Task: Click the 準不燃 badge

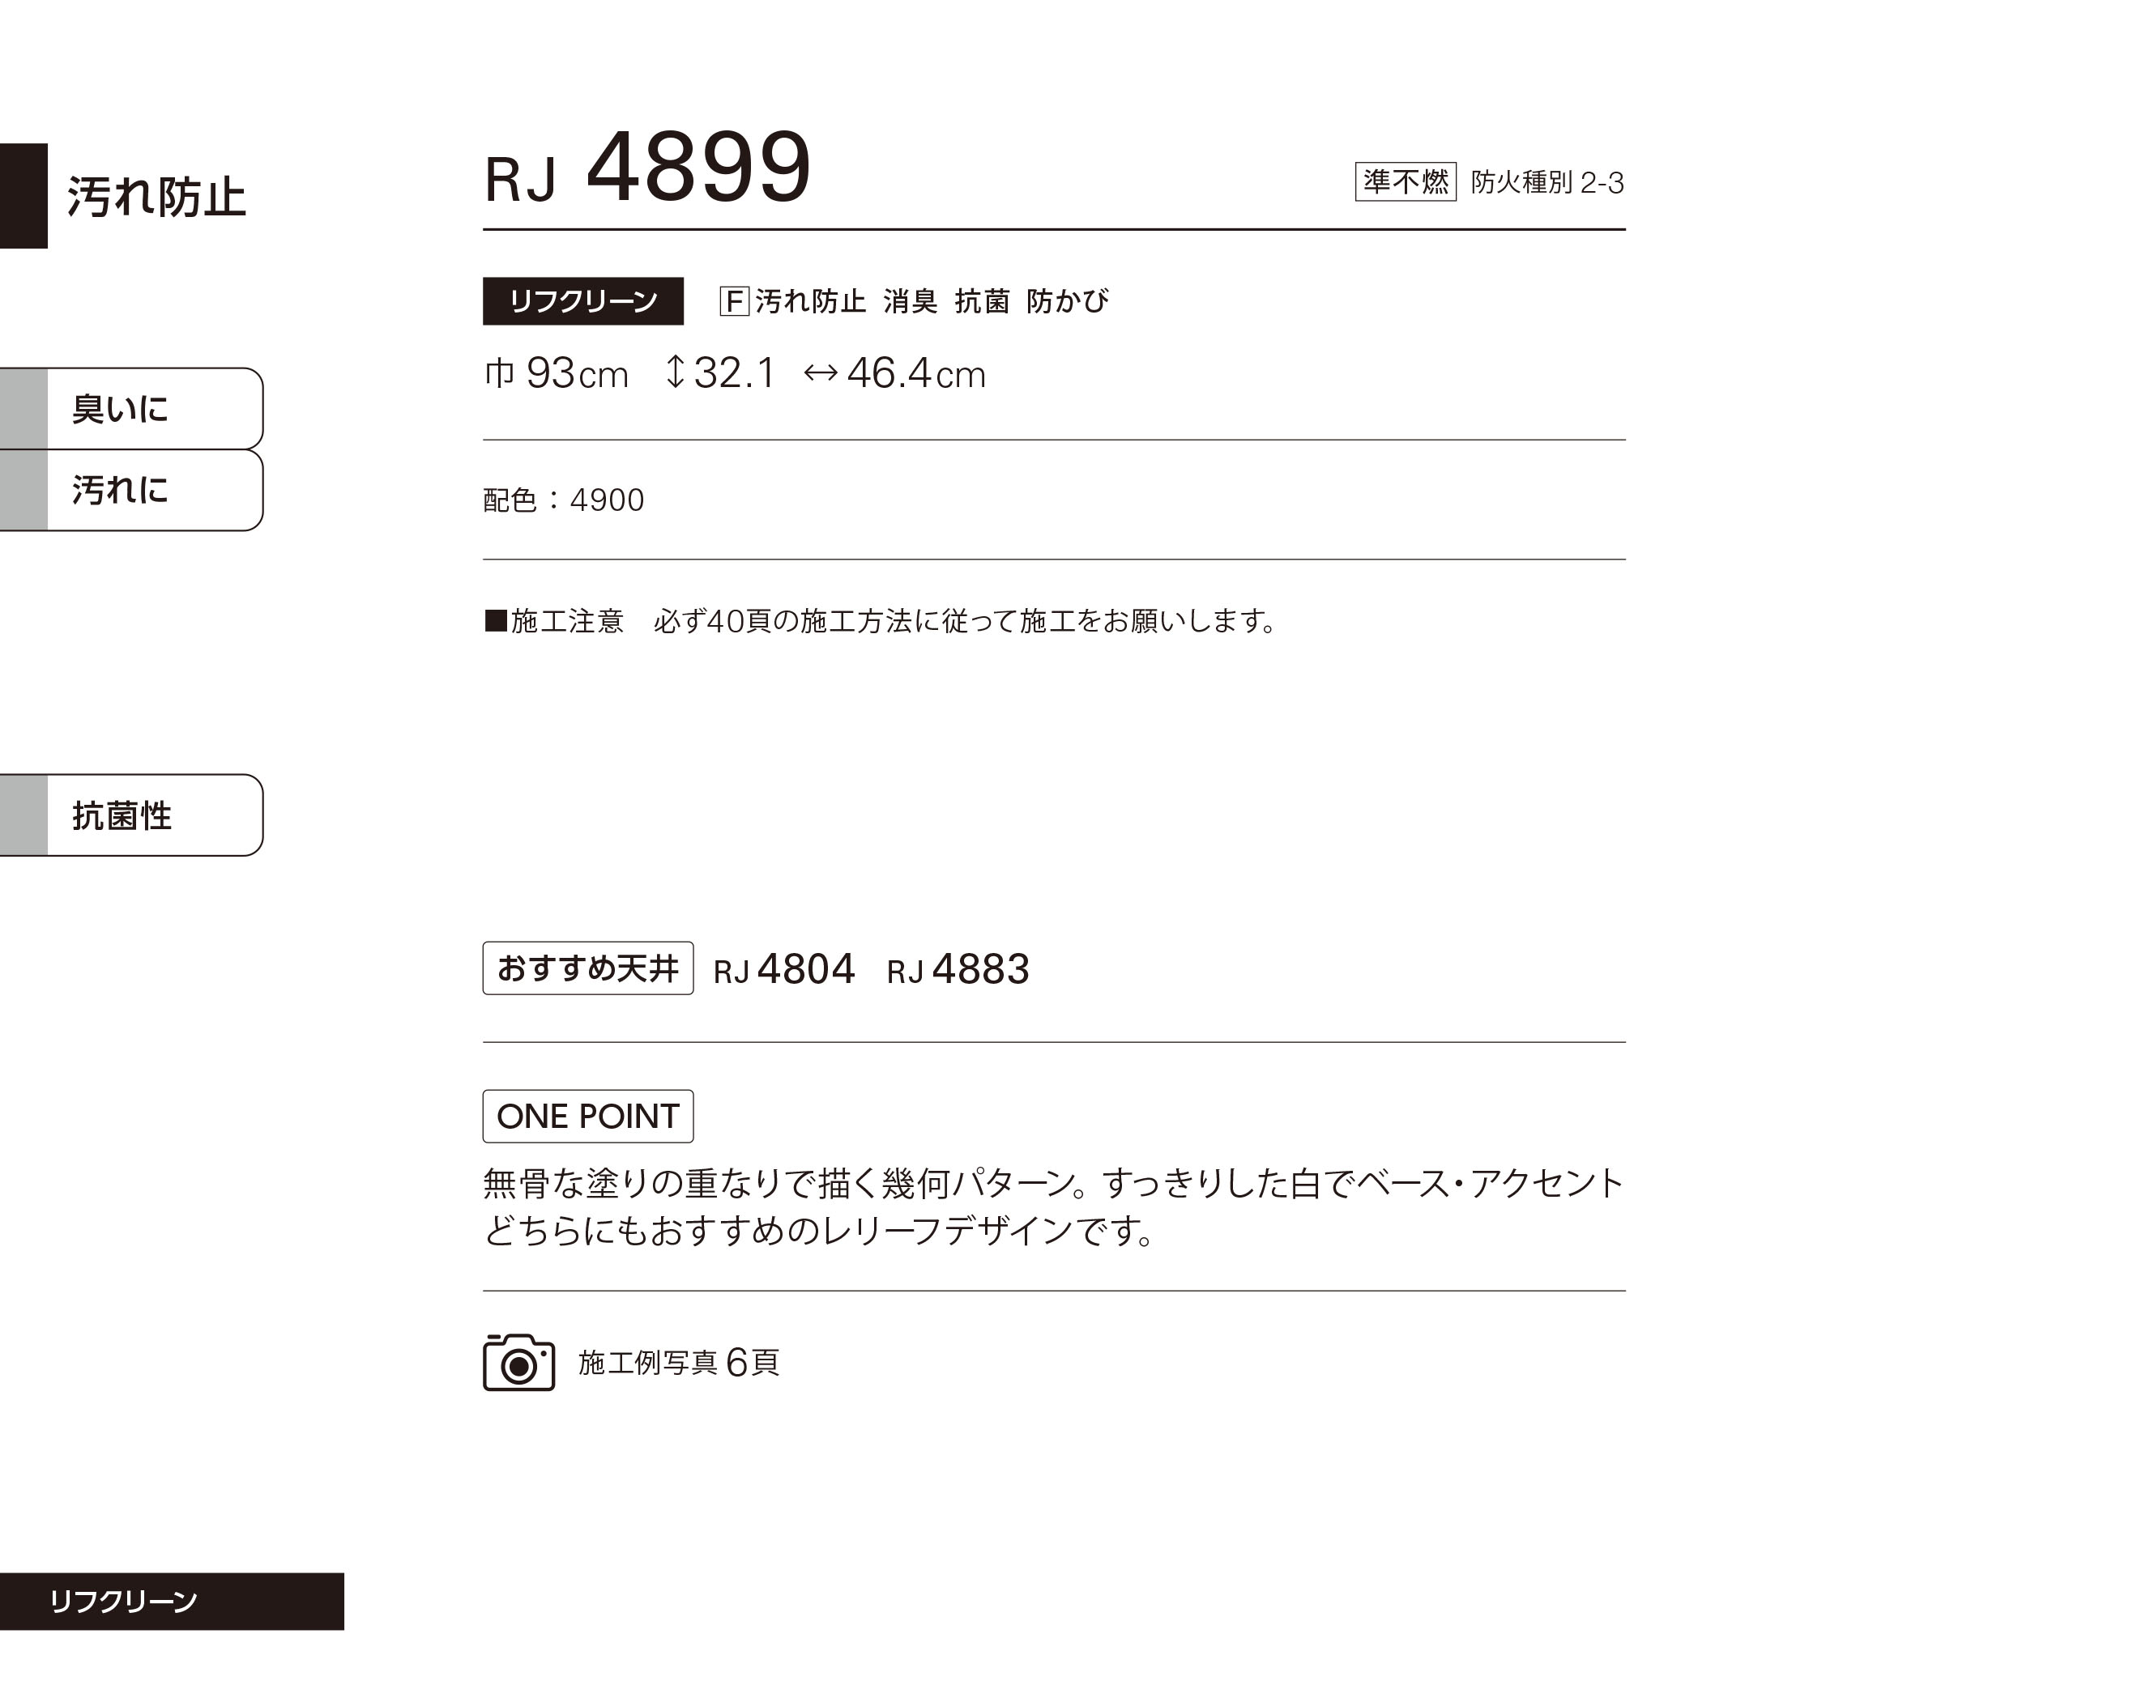Action: 1405,181
